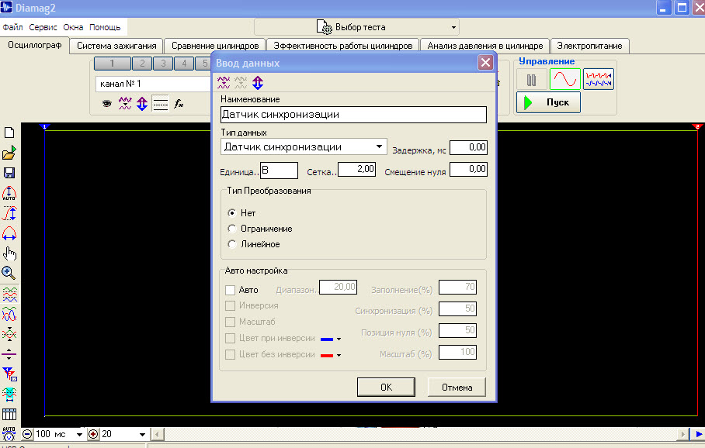Select the horizontal width measurement arc icon
This screenshot has width=705, height=448.
[x=9, y=234]
